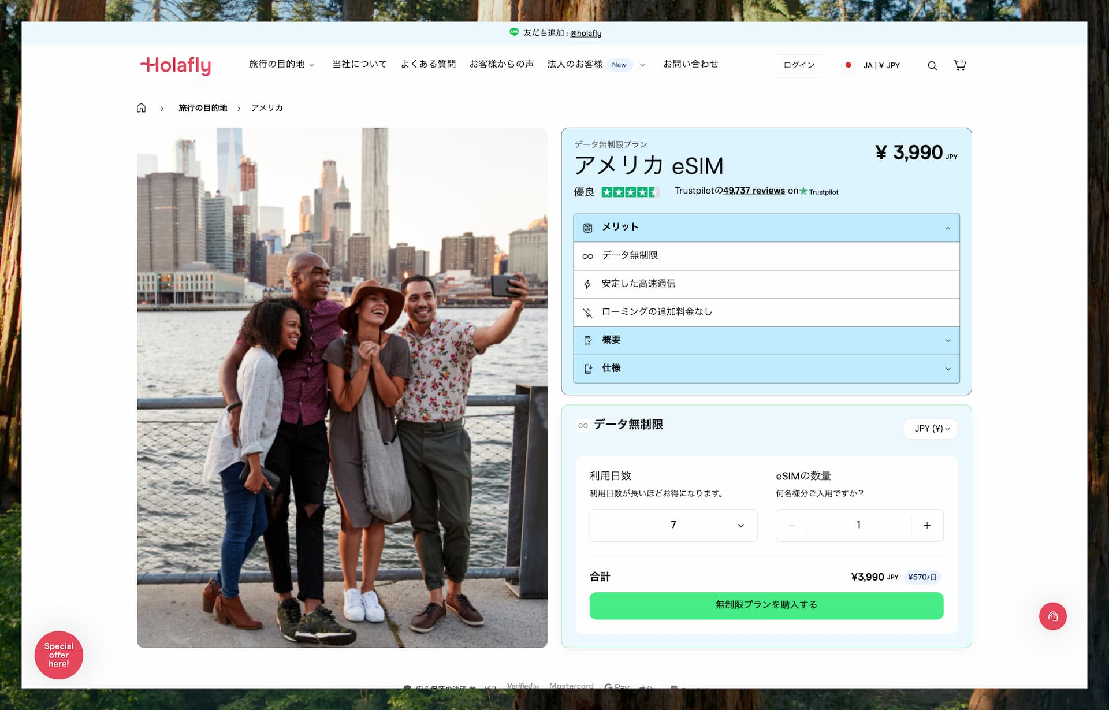Viewport: 1109px width, 710px height.
Task: Open the 法人のお客様 menu chevron
Action: tap(642, 65)
